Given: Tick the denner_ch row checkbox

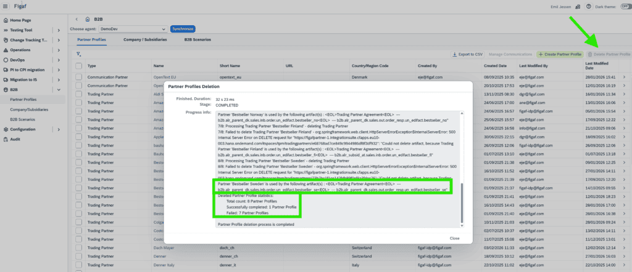Looking at the screenshot, I should coord(78,257).
